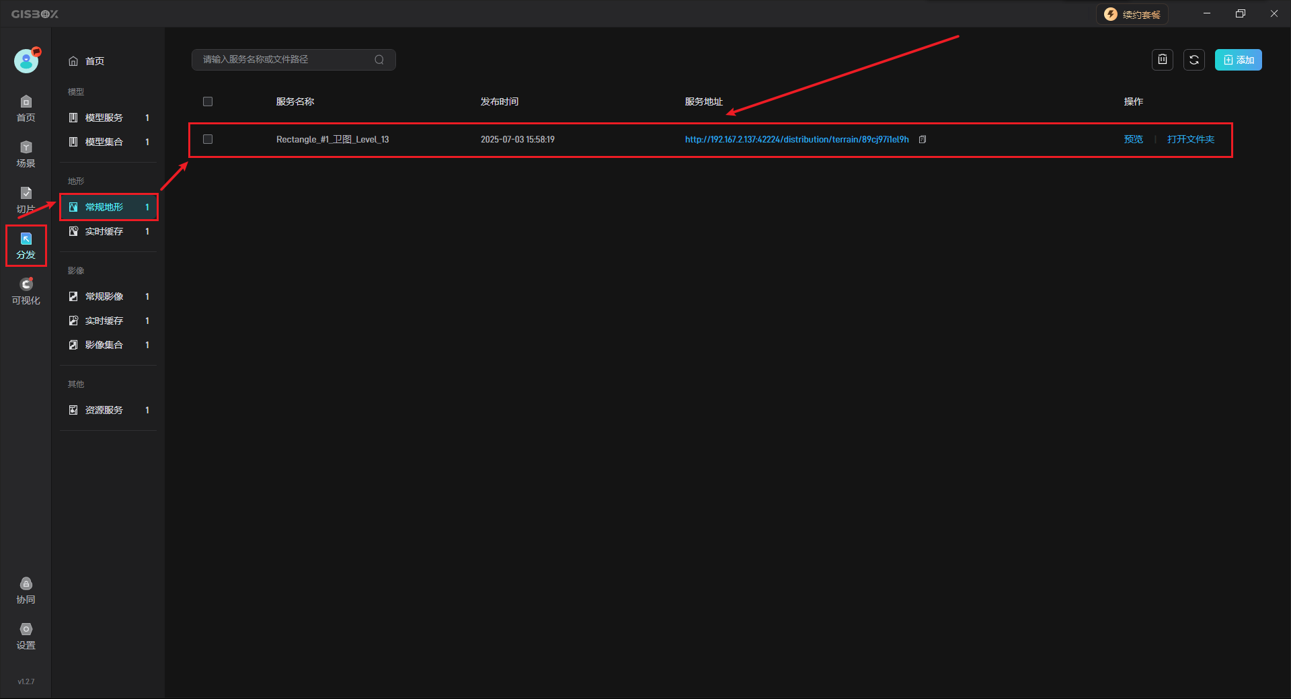Open the 切片 slicing section

coord(26,200)
